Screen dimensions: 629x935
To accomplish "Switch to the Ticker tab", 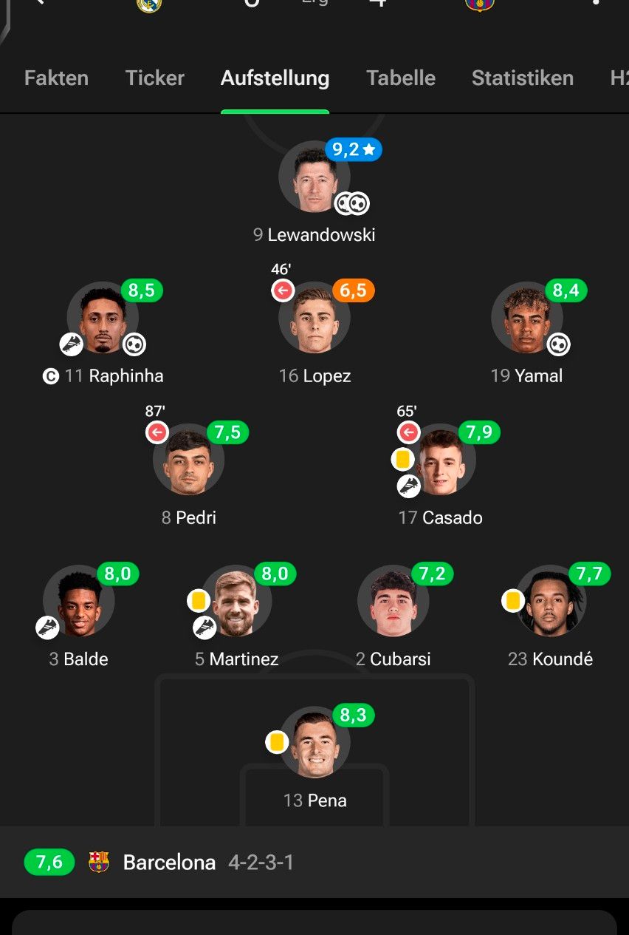I will pyautogui.click(x=154, y=78).
